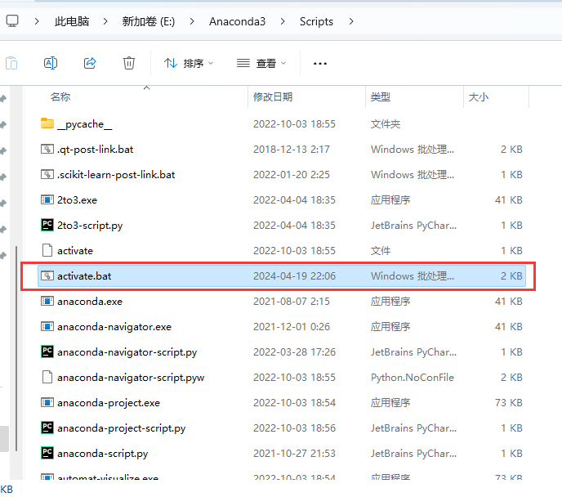Viewport: 562px width, 497px height.
Task: Click the anaconda-project.exe application icon
Action: click(47, 402)
